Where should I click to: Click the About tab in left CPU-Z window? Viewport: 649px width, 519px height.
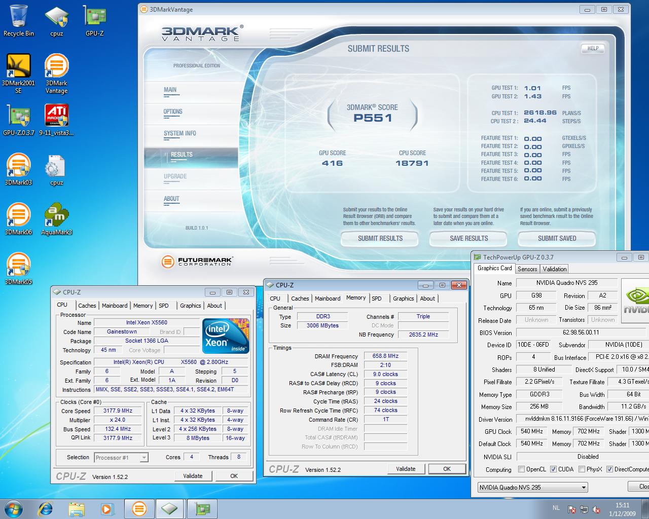214,306
